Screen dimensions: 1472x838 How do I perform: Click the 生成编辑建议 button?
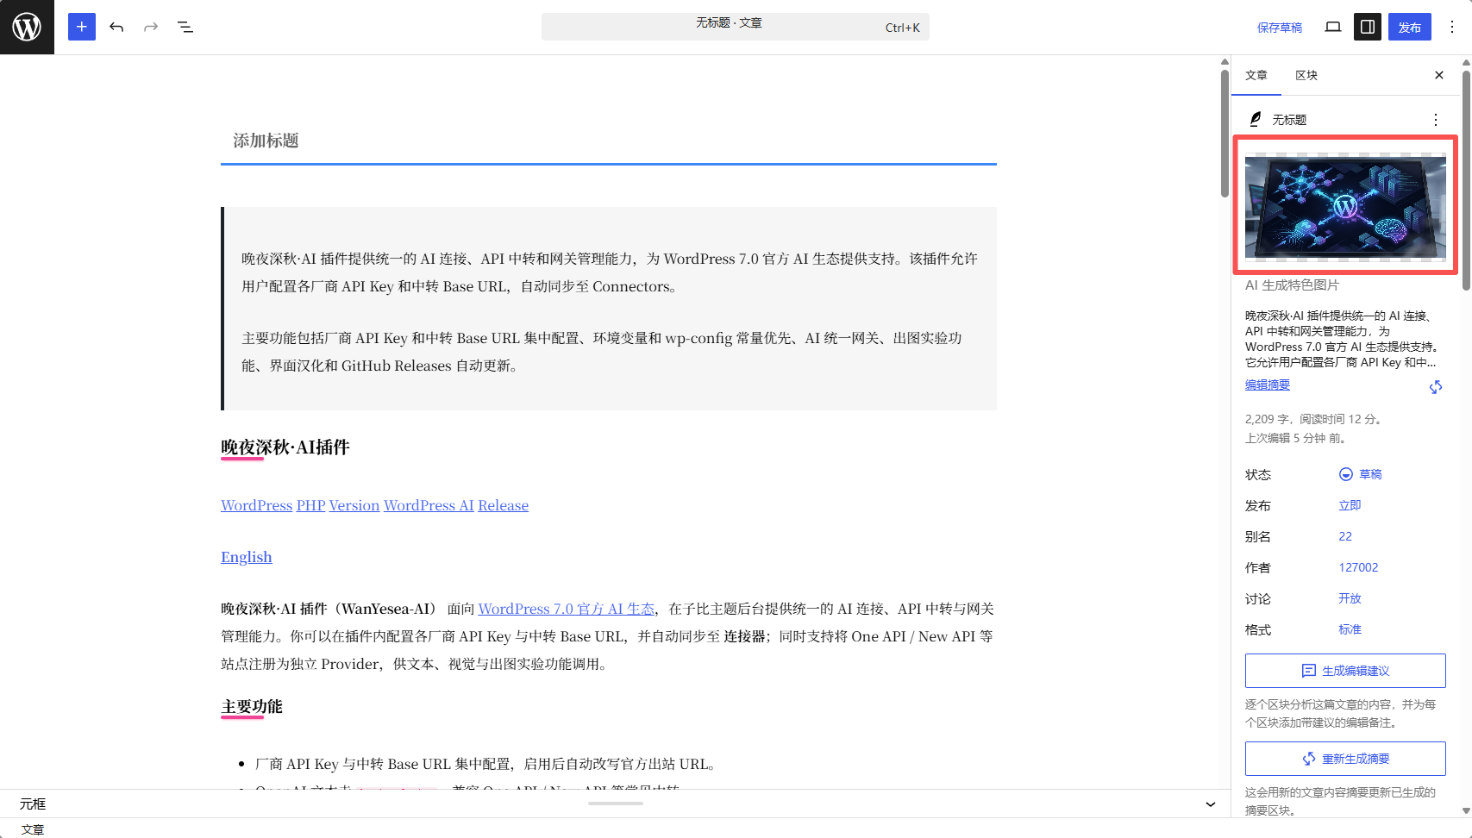point(1345,671)
